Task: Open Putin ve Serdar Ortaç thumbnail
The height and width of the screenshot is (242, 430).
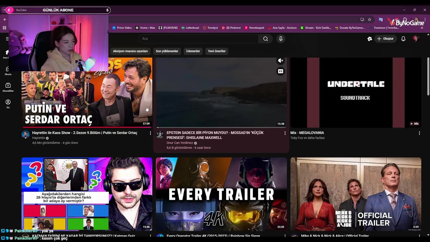Action: (87, 92)
